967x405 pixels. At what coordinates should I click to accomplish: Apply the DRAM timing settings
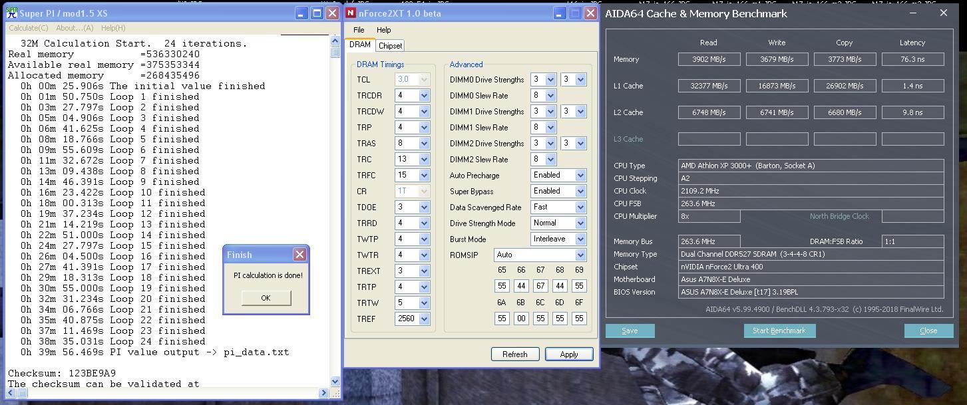point(569,354)
